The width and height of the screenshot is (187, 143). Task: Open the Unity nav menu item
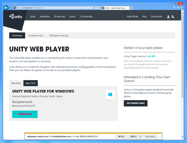point(33,16)
